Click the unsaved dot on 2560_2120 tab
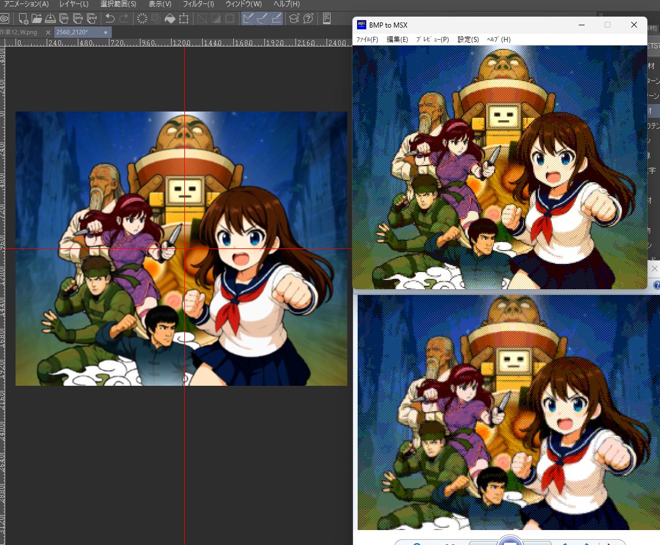The height and width of the screenshot is (545, 660). (x=105, y=32)
